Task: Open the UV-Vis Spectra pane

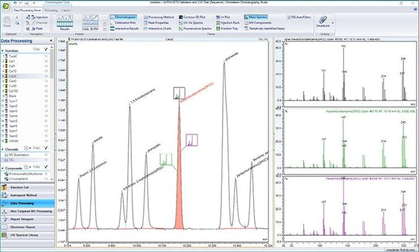Action: point(191,22)
